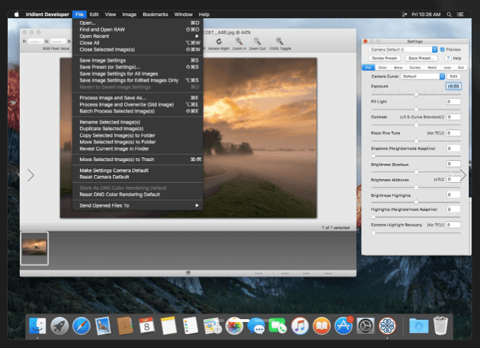Switch to the Curves tab in Settings
The width and height of the screenshot is (480, 348).
point(415,67)
